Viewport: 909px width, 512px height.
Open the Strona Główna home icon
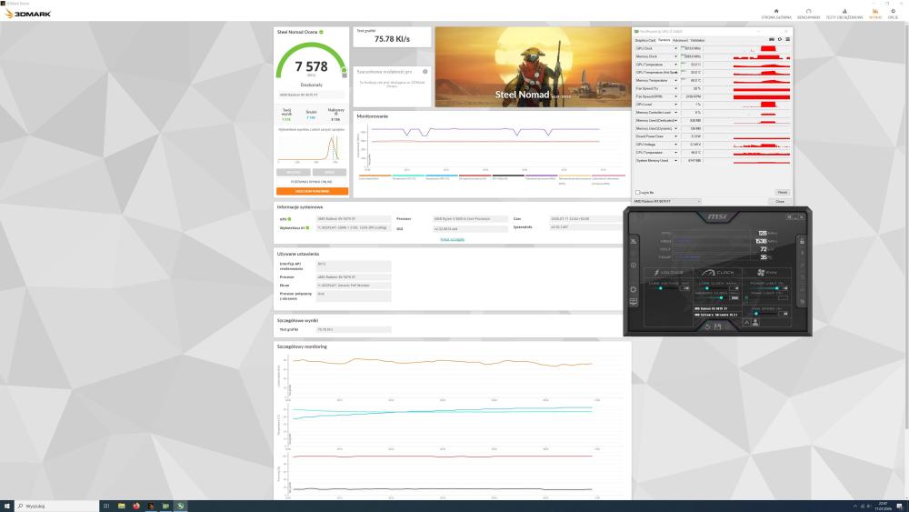pos(776,11)
